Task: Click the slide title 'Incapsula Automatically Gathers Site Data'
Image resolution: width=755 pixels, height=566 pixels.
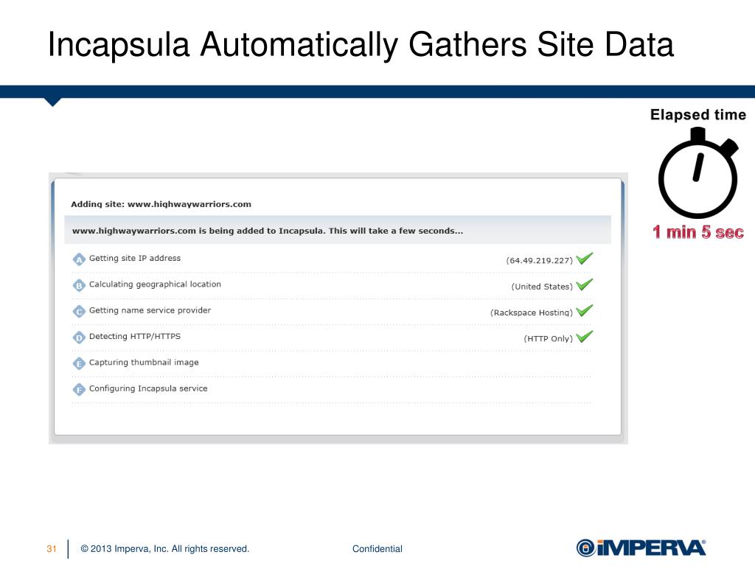Action: pyautogui.click(x=361, y=44)
